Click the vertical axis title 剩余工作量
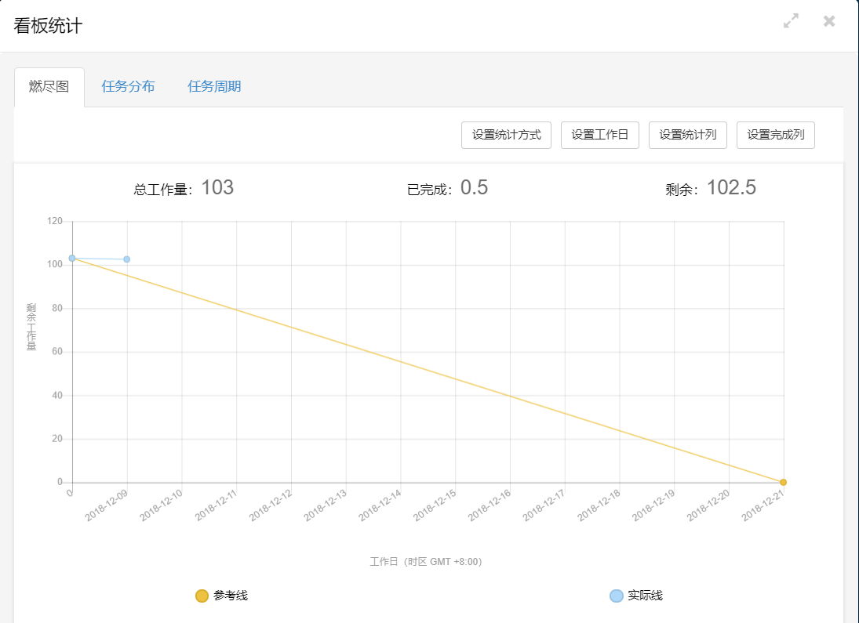Viewport: 859px width, 623px height. pos(31,327)
